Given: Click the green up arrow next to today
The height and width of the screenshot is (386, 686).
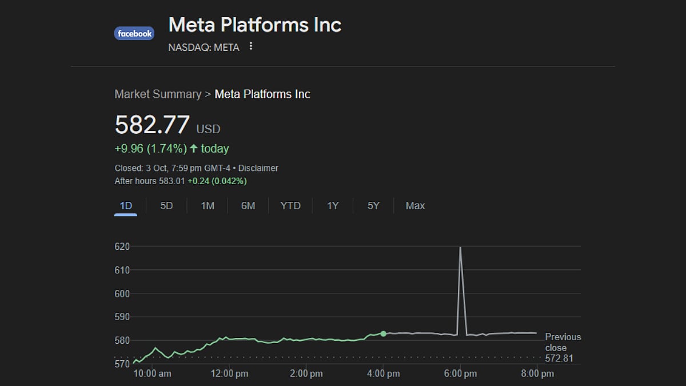Looking at the screenshot, I should [x=194, y=149].
